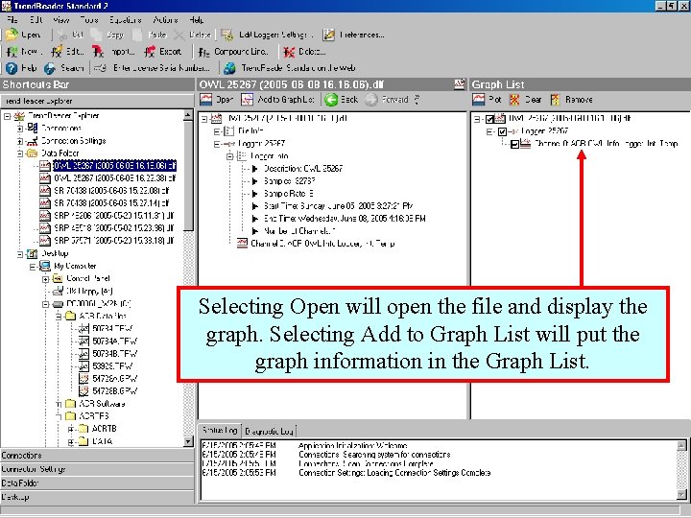Image resolution: width=691 pixels, height=518 pixels.
Task: Collapse the Desktop tree node
Action: (20, 253)
